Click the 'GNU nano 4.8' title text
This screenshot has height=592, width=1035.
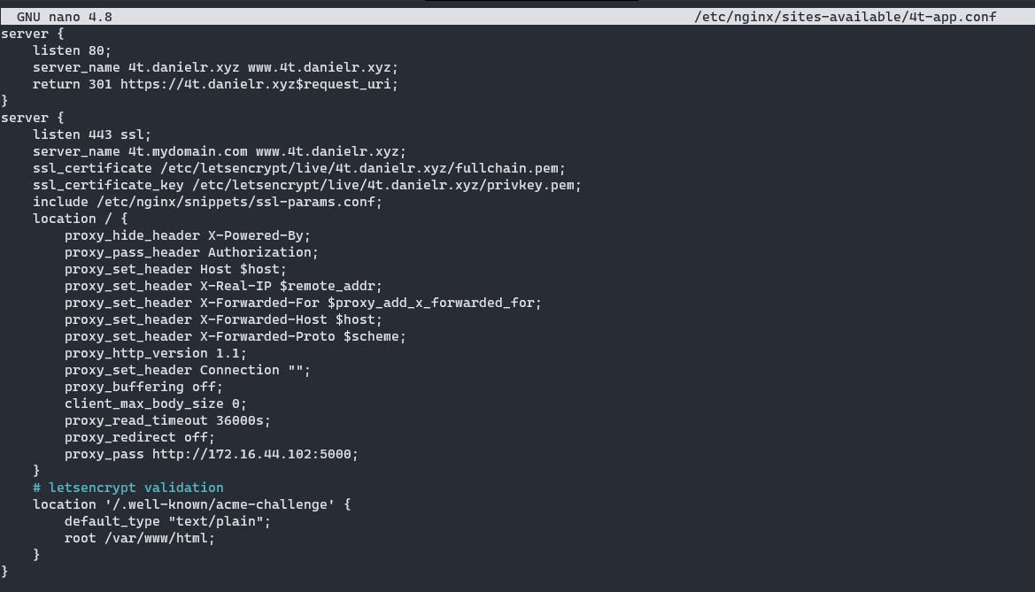[x=64, y=17]
